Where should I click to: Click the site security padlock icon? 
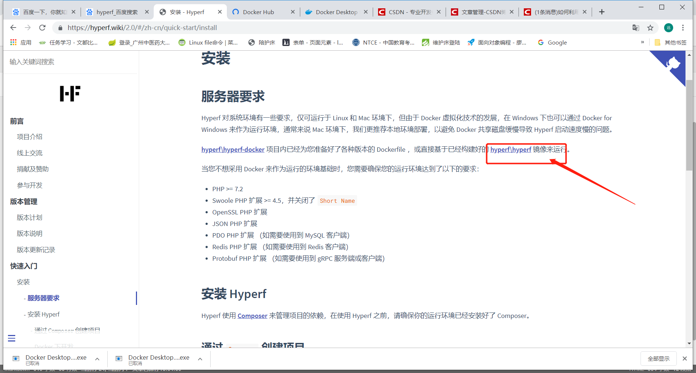tap(60, 28)
